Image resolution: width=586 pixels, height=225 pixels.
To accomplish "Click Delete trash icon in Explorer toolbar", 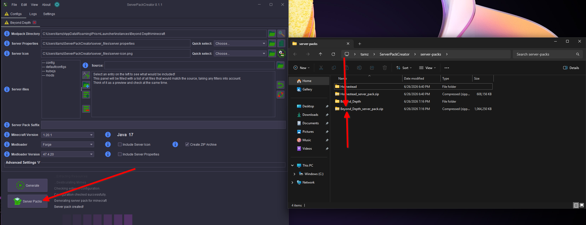I will [x=385, y=68].
